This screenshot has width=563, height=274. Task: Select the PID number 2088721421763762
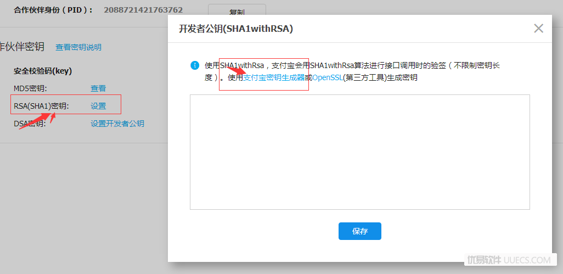(x=143, y=10)
